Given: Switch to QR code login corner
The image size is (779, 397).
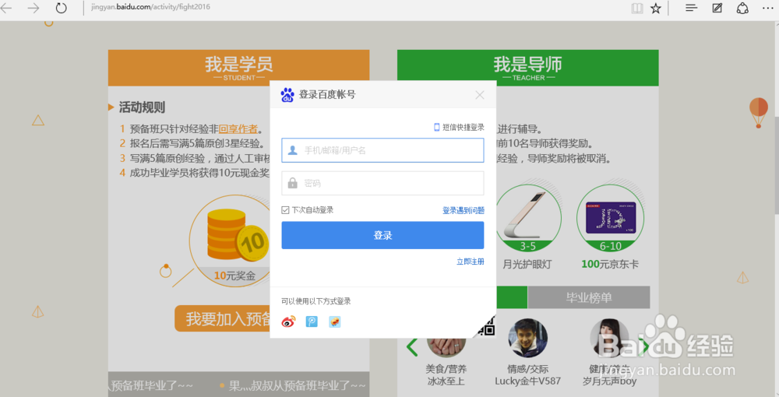Looking at the screenshot, I should (488, 328).
